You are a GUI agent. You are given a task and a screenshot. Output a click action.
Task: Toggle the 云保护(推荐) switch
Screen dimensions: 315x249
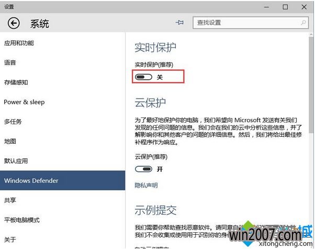click(143, 169)
